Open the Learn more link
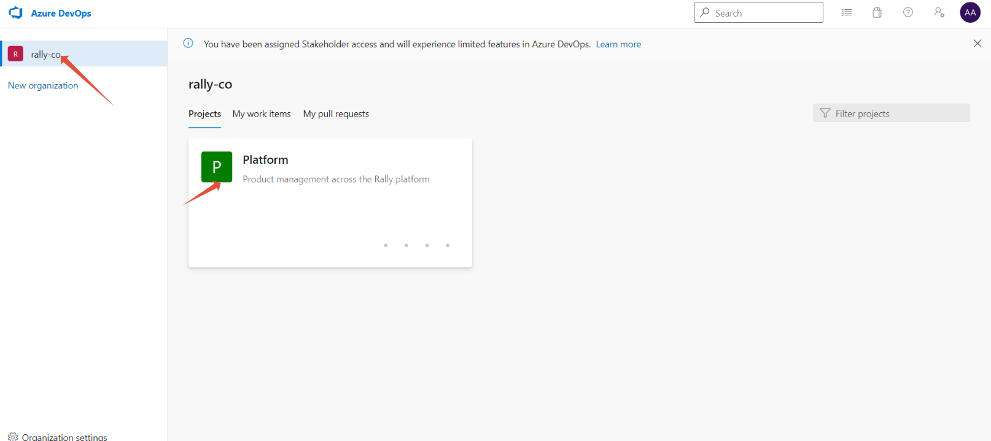 point(618,44)
